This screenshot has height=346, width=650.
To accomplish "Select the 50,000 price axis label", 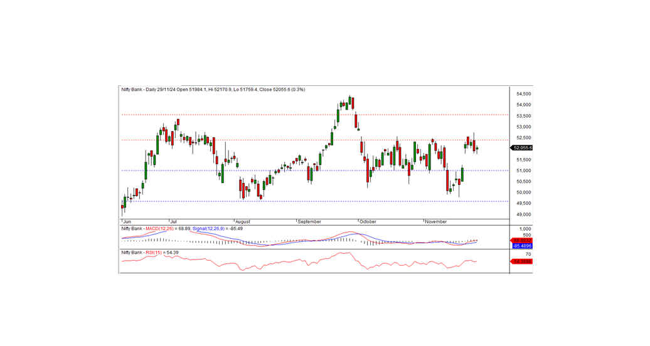I will pyautogui.click(x=523, y=192).
